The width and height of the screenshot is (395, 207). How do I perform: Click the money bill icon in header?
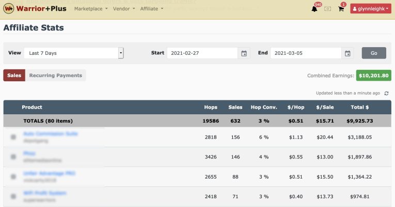[327, 9]
